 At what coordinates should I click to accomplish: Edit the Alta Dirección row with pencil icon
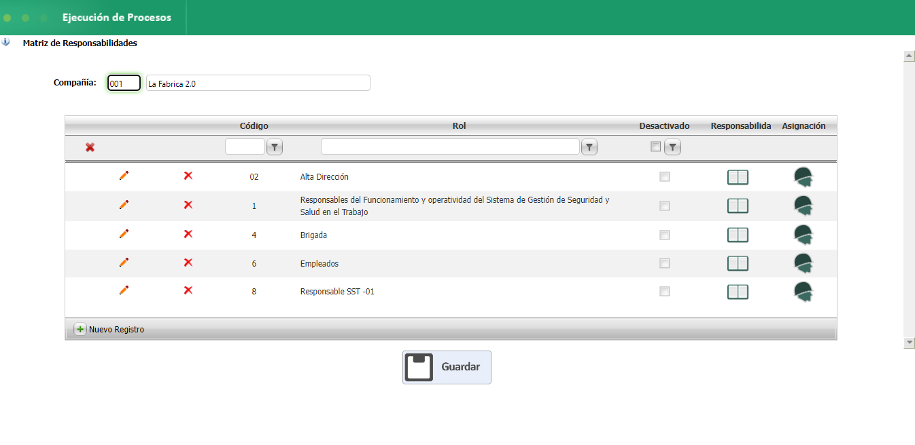(124, 176)
